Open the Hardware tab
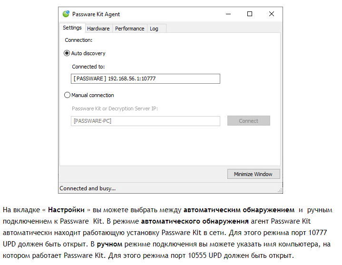Image resolution: width=342 pixels, height=265 pixels. click(98, 29)
